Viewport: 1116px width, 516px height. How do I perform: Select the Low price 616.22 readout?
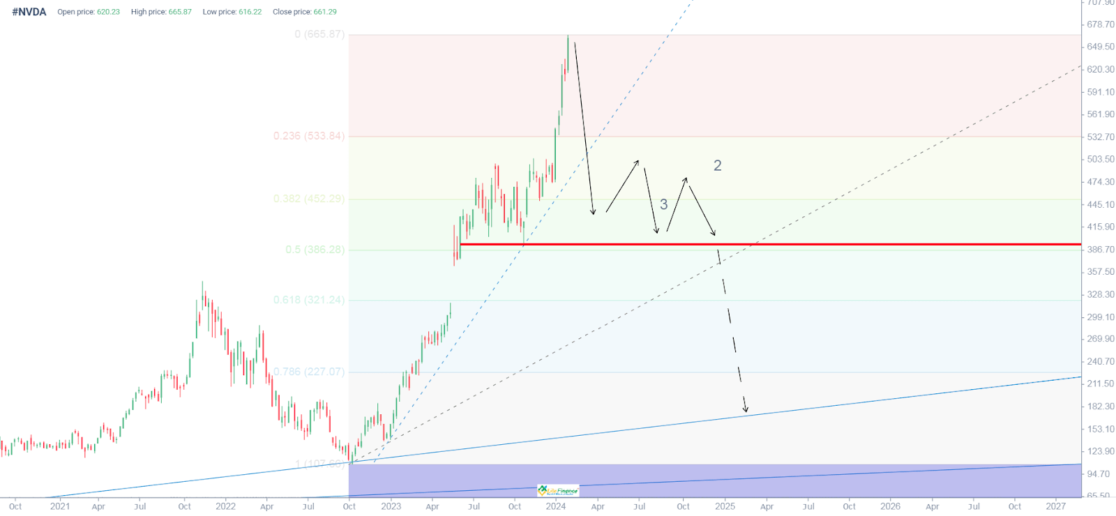(232, 12)
